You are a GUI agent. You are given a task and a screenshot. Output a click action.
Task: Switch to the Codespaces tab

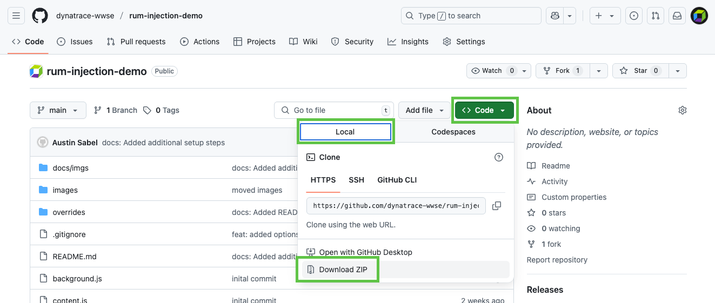pyautogui.click(x=453, y=132)
